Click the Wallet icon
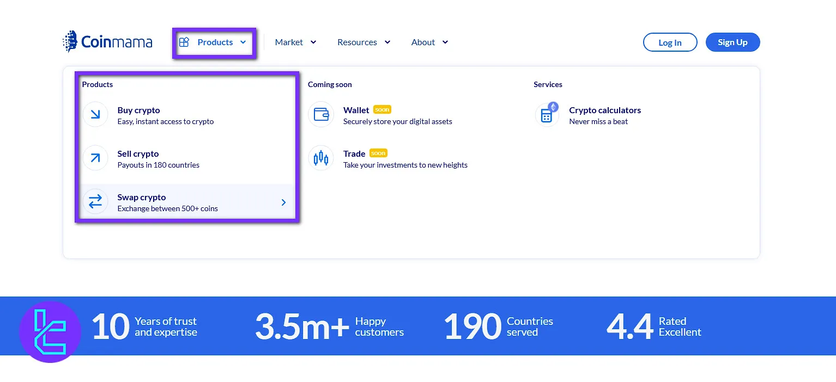Viewport: 836px width, 382px height. 321,114
